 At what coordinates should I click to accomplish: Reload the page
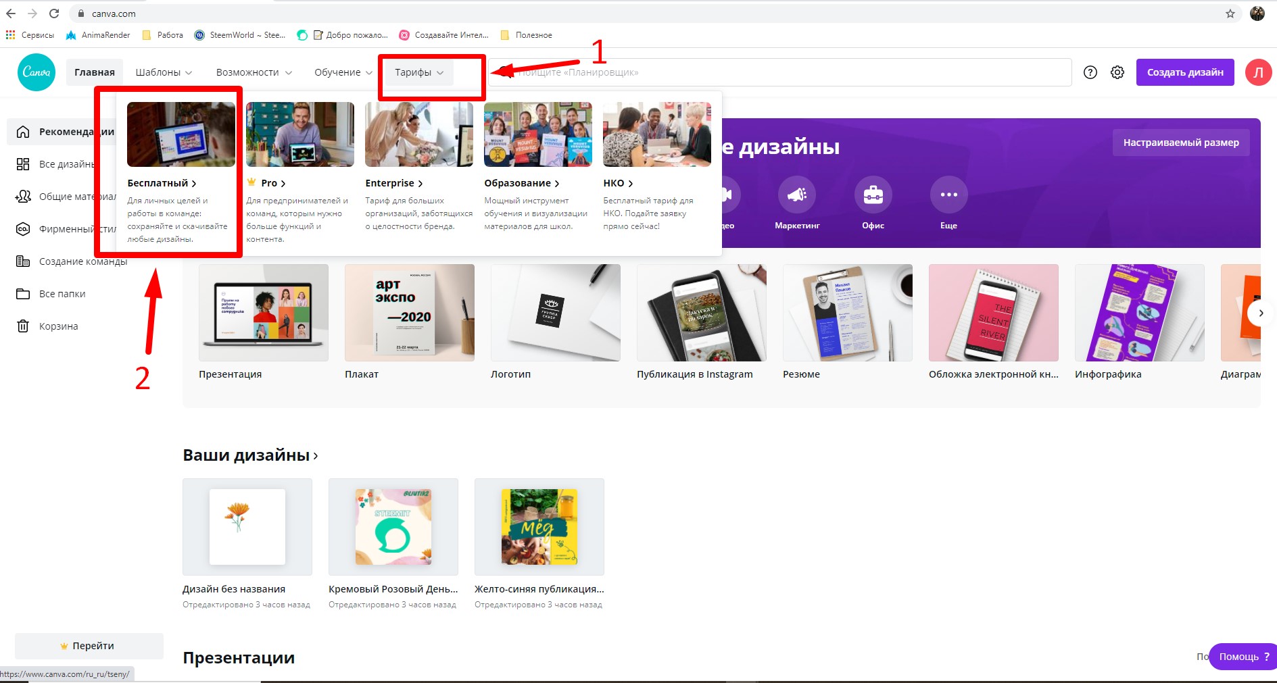click(x=54, y=14)
